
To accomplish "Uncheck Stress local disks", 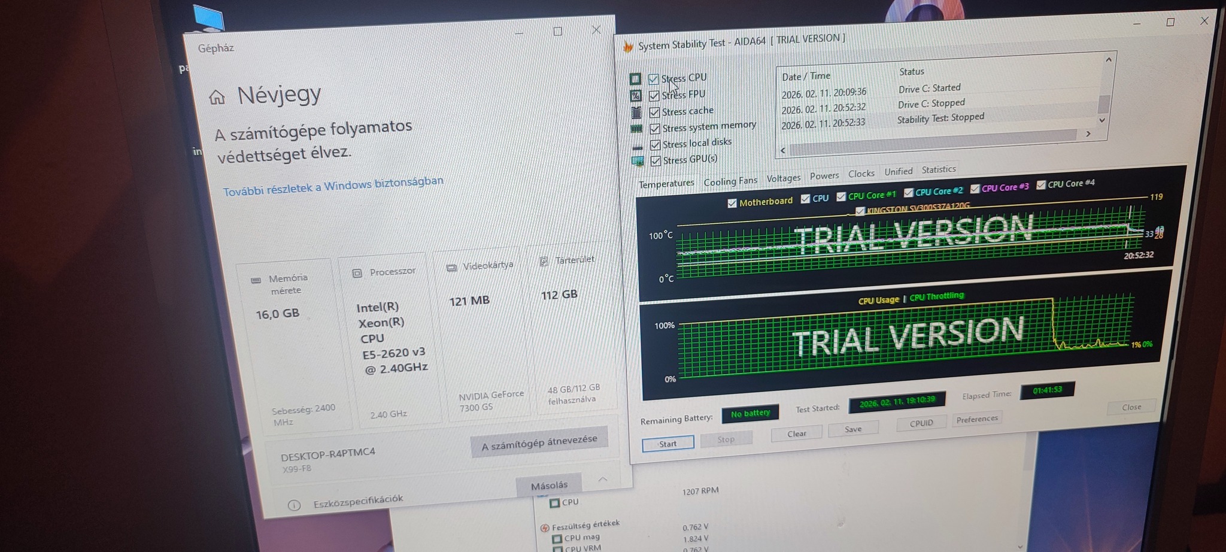I will point(656,145).
